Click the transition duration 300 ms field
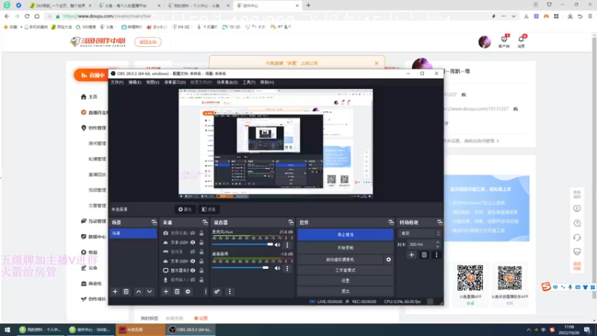Screen dimensions: 597x336 [x=421, y=244]
